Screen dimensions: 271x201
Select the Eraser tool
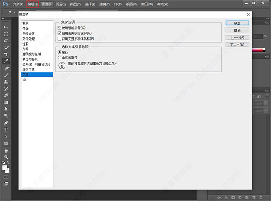6,96
